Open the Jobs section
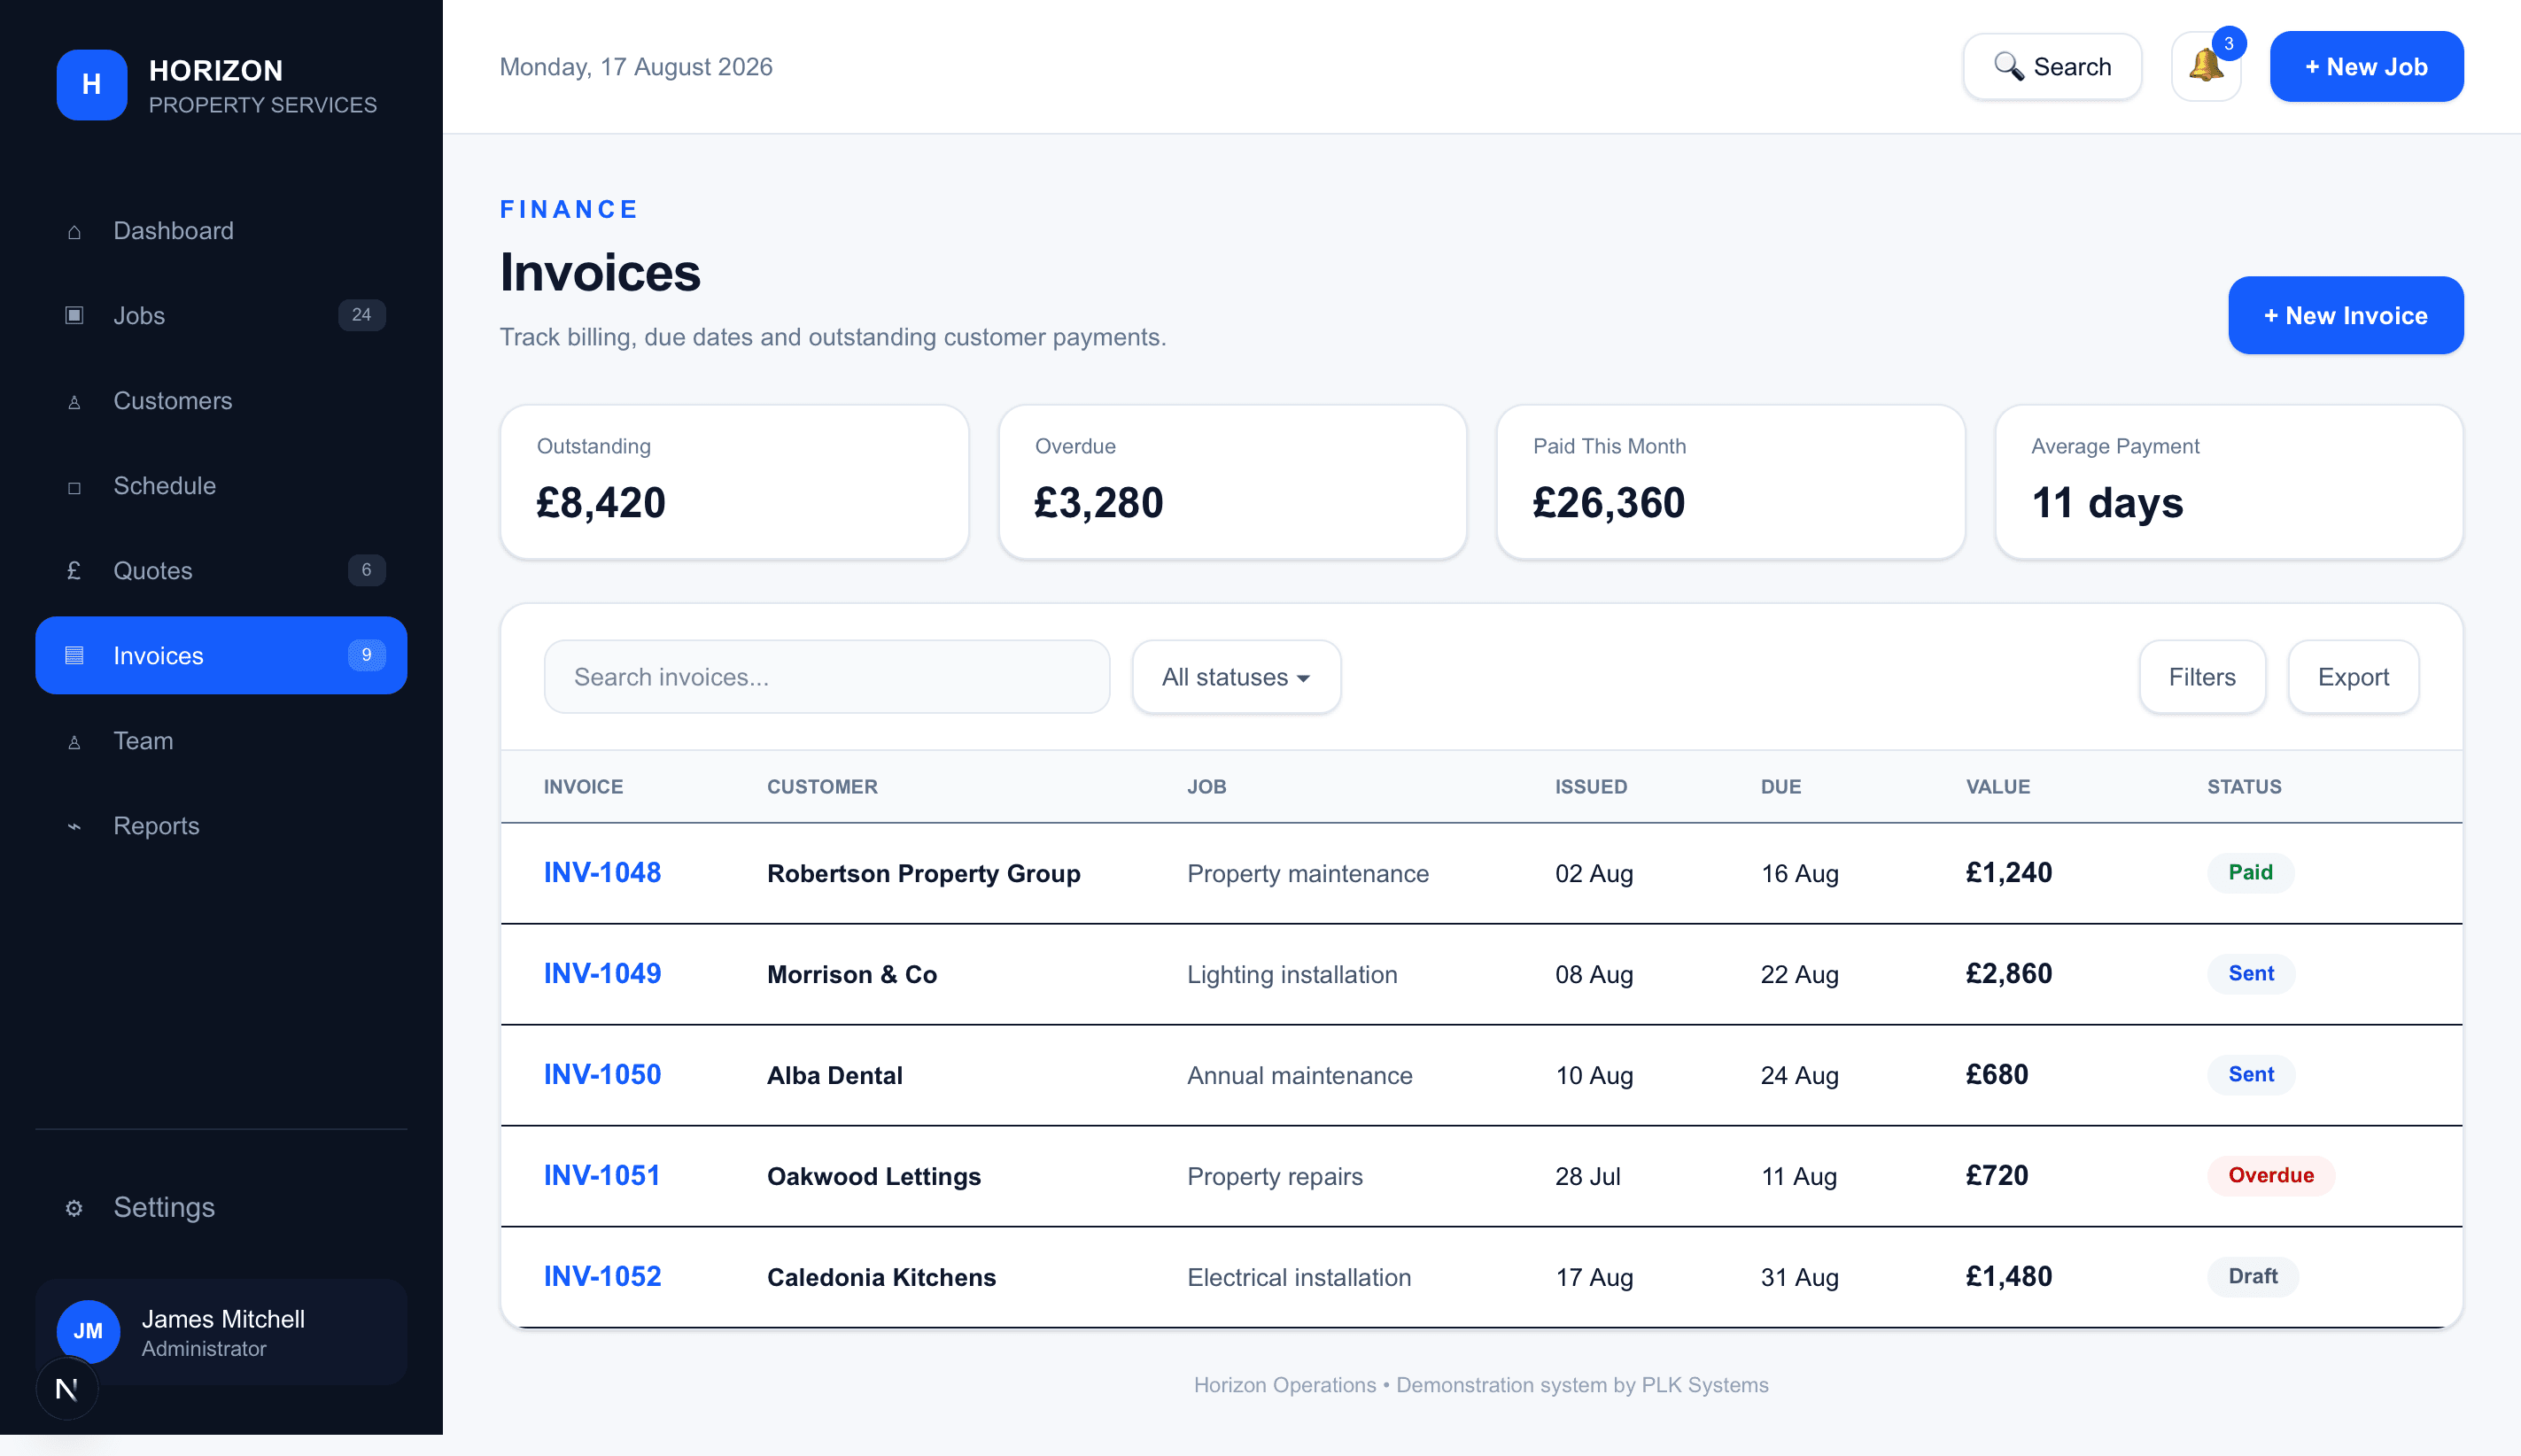The height and width of the screenshot is (1456, 2521). pos(221,316)
